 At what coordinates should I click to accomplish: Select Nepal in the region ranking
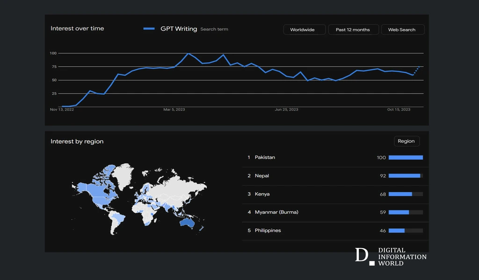tap(262, 175)
